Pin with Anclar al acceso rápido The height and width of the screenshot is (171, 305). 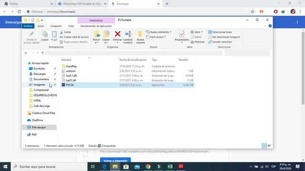(x=31, y=37)
